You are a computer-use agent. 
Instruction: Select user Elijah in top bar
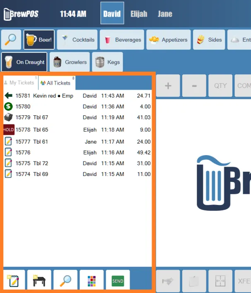139,14
